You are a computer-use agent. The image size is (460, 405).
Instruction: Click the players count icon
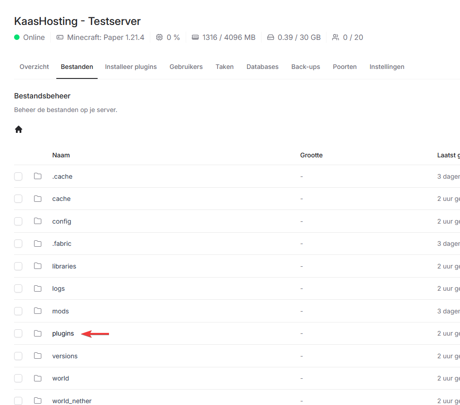[336, 38]
